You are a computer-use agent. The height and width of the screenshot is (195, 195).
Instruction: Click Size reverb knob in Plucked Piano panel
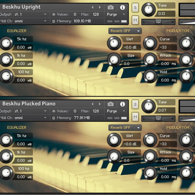(x=114, y=156)
